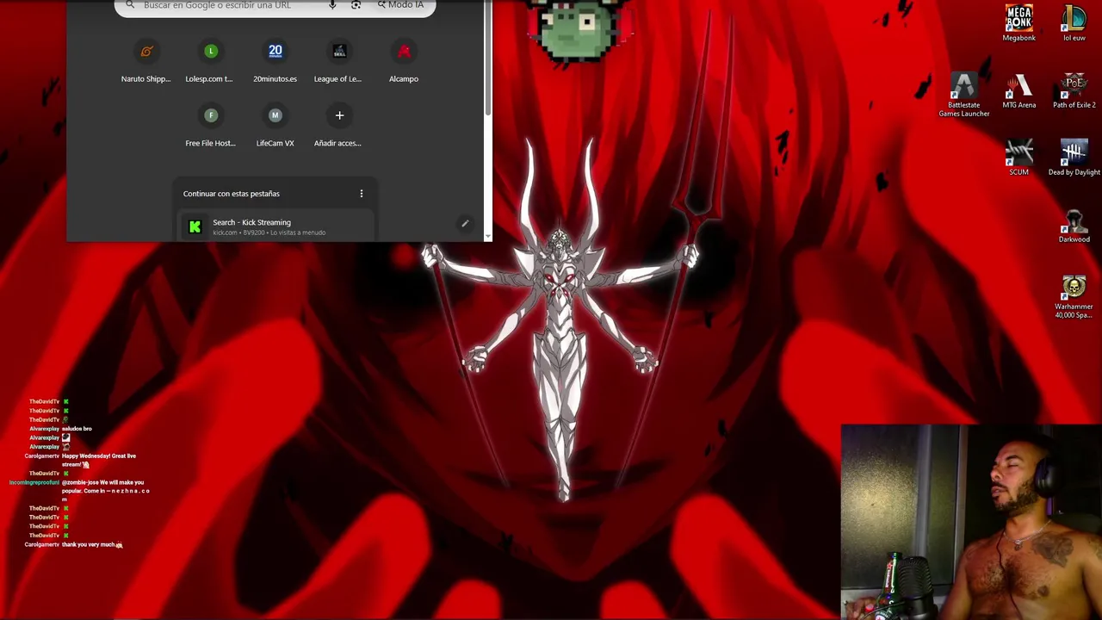
Task: Click the Google search box in Chrome
Action: (x=275, y=6)
